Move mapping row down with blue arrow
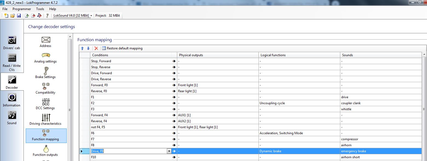427x161 pixels. [88, 48]
